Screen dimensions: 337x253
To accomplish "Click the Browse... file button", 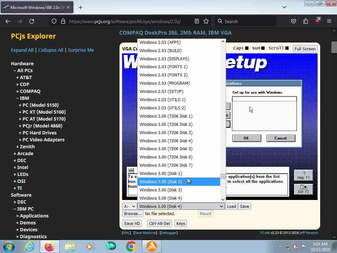I will pyautogui.click(x=133, y=213).
